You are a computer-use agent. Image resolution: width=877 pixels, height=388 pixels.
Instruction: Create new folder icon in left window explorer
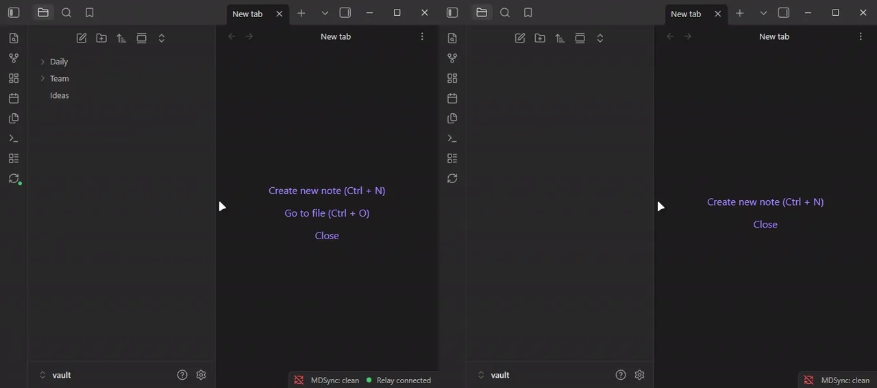(x=101, y=38)
